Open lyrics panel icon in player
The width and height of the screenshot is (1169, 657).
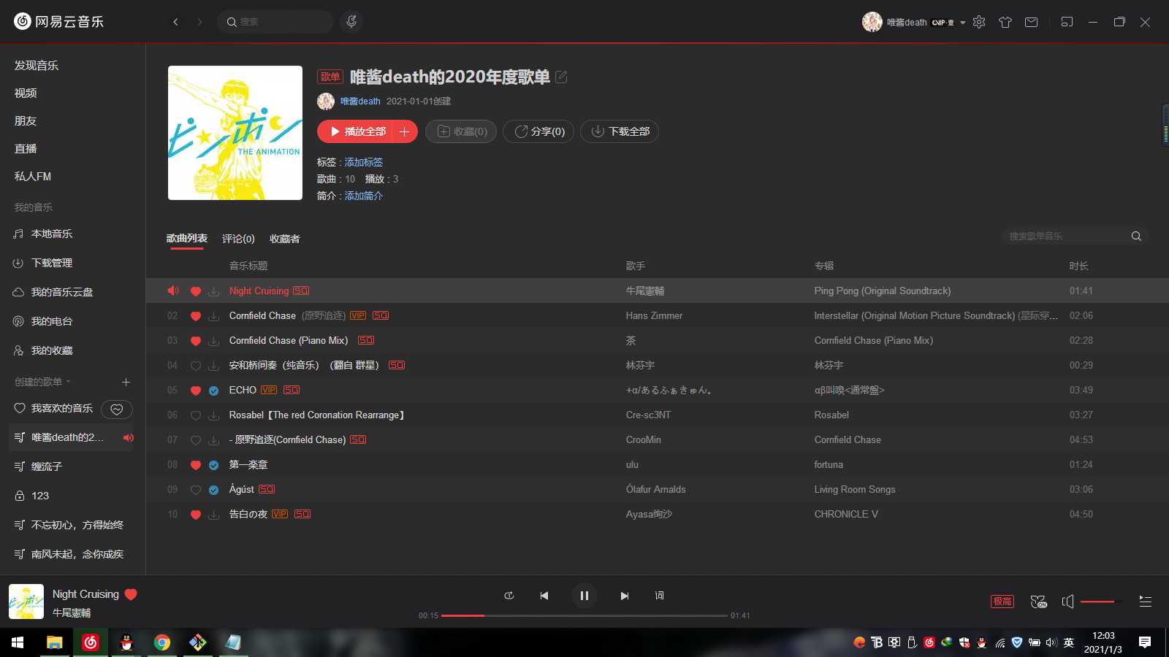pos(659,596)
